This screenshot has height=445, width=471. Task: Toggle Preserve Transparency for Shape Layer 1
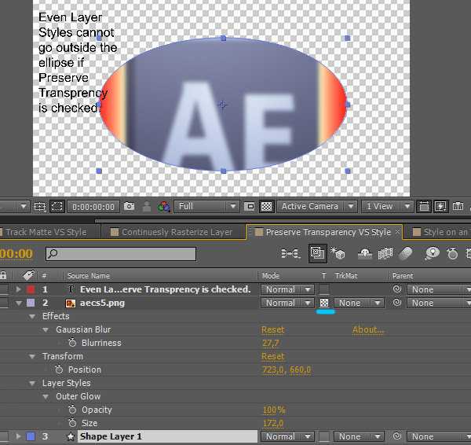click(x=324, y=436)
